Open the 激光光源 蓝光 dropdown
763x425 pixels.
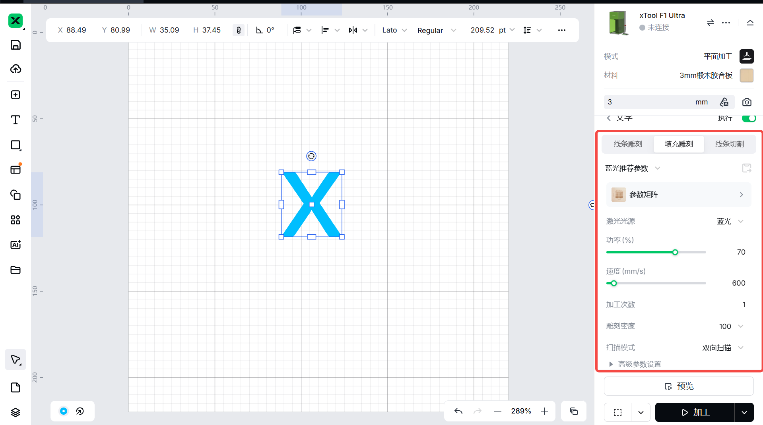point(730,221)
